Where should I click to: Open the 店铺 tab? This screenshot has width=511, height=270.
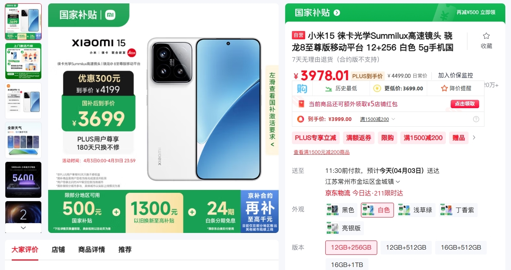click(58, 250)
